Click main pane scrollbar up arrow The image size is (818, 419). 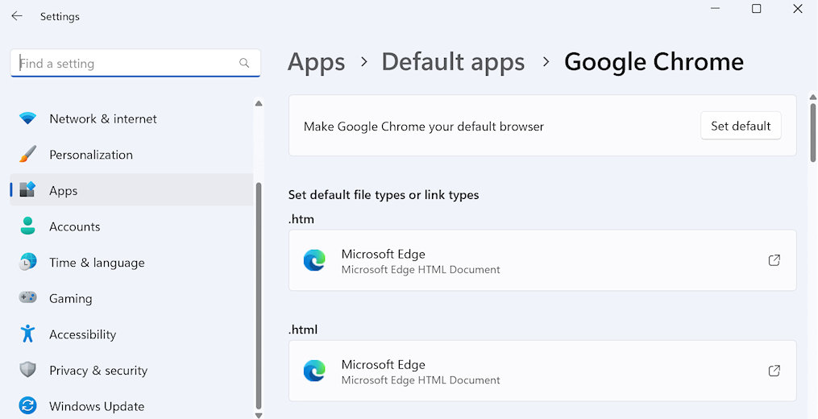813,97
